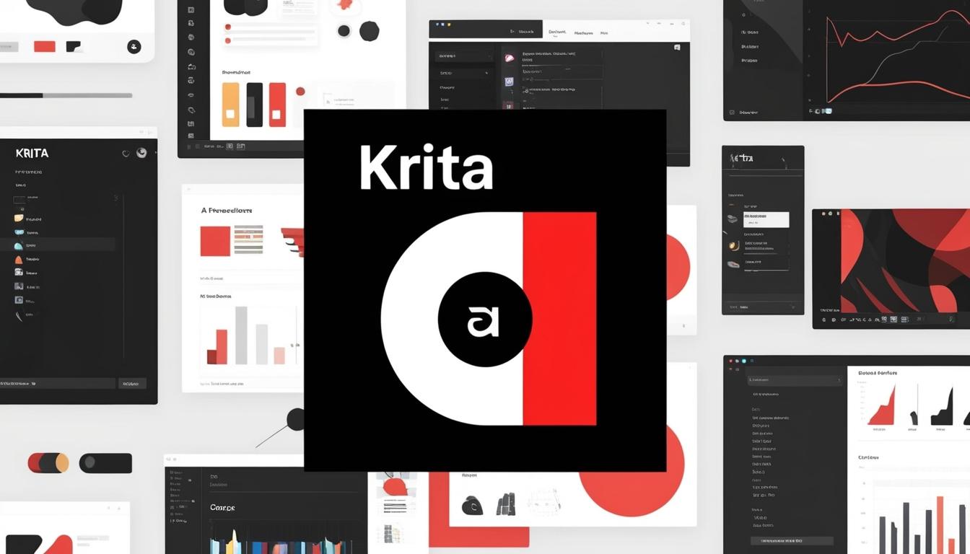
Task: Select the black swatch beside the red swatch
Action: coord(74,46)
